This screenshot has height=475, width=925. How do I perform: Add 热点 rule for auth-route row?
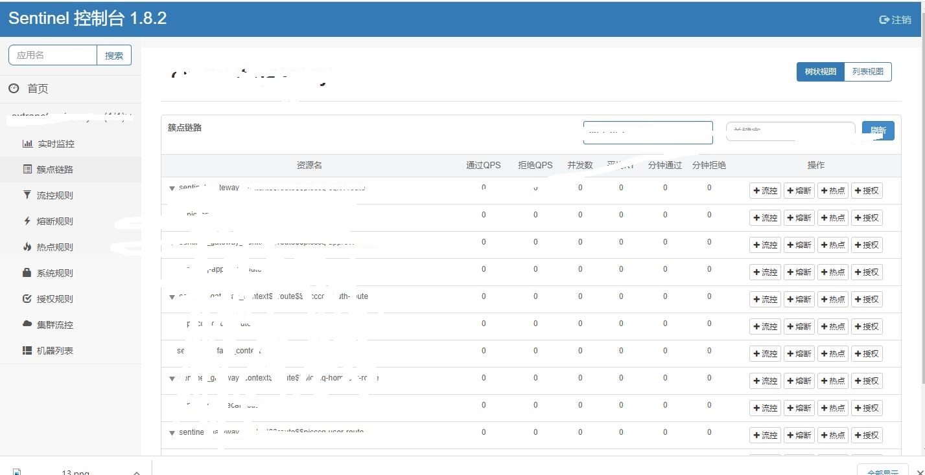coord(833,299)
